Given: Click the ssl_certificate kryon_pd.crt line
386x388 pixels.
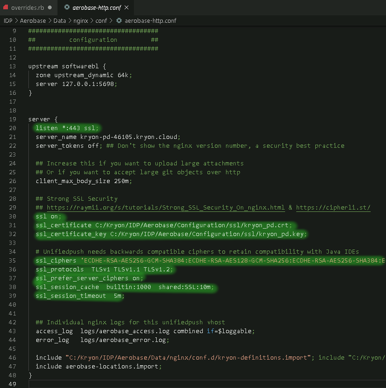Looking at the screenshot, I should tap(164, 225).
